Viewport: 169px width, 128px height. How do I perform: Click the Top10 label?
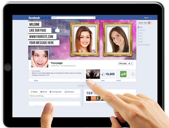[x=118, y=81]
